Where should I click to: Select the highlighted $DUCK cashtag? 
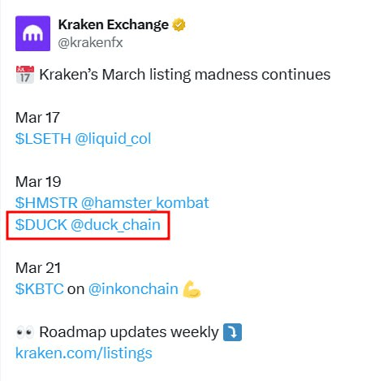[41, 225]
